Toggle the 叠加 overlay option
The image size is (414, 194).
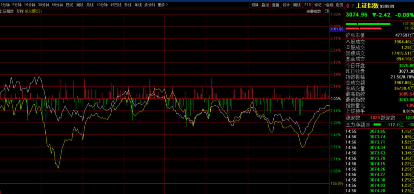265,5
